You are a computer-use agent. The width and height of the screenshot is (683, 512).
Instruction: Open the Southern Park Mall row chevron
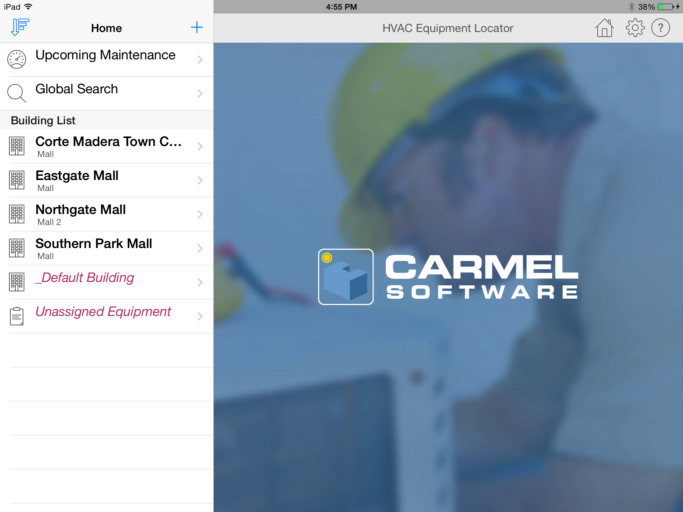pyautogui.click(x=200, y=248)
